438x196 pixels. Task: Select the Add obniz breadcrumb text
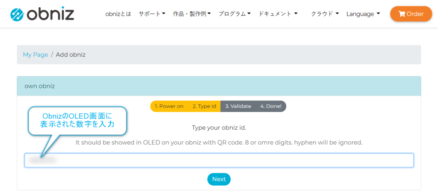pyautogui.click(x=71, y=55)
